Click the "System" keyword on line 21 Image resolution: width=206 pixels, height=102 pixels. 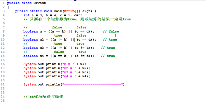point(30,84)
